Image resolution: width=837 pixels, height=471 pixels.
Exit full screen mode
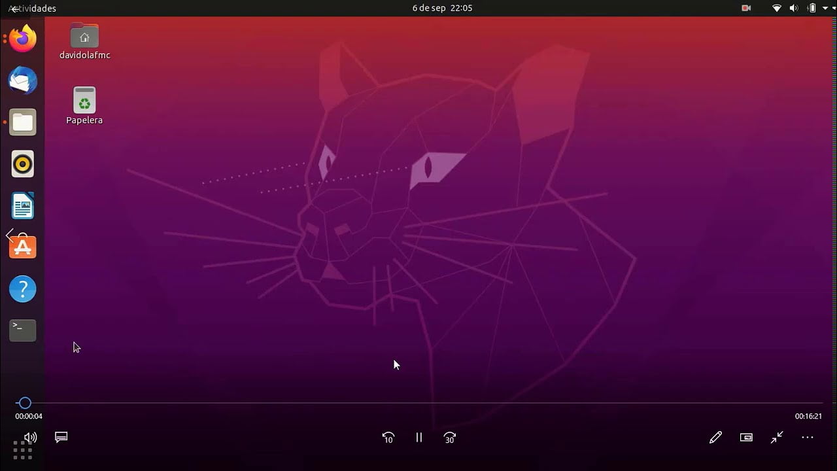pos(777,438)
